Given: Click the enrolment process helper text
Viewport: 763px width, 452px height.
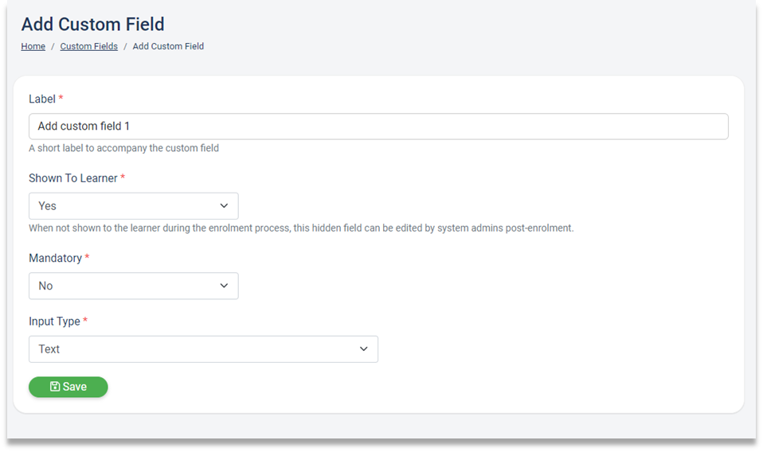Looking at the screenshot, I should click(301, 228).
